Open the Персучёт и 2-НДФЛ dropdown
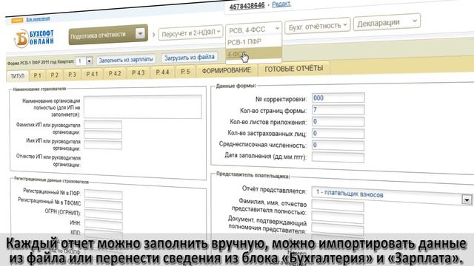The image size is (474, 266). 190,33
